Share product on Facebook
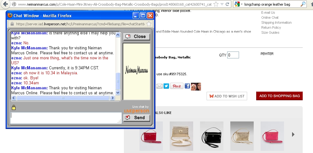The width and height of the screenshot is (313, 153). click(187, 86)
